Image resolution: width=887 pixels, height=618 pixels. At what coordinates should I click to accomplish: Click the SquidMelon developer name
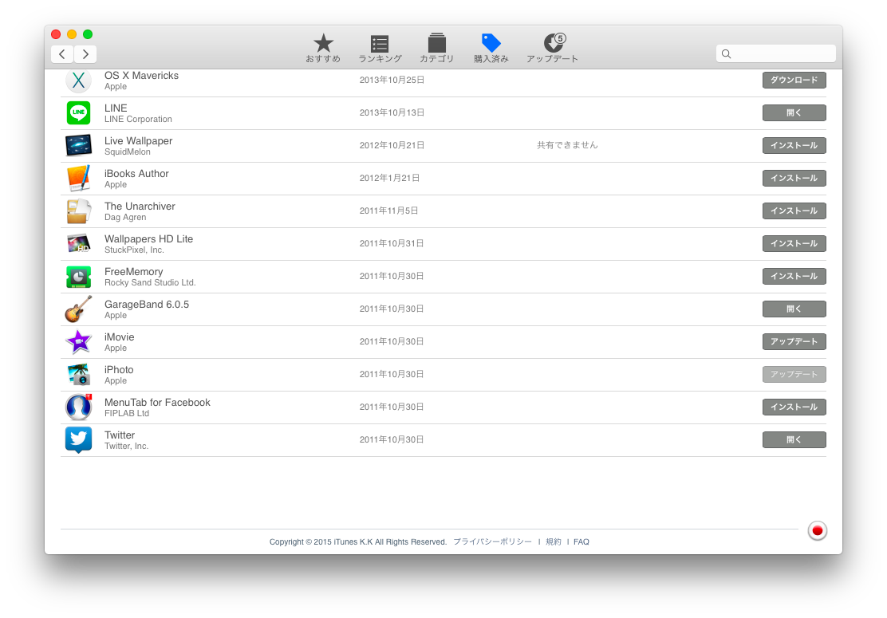tap(128, 152)
